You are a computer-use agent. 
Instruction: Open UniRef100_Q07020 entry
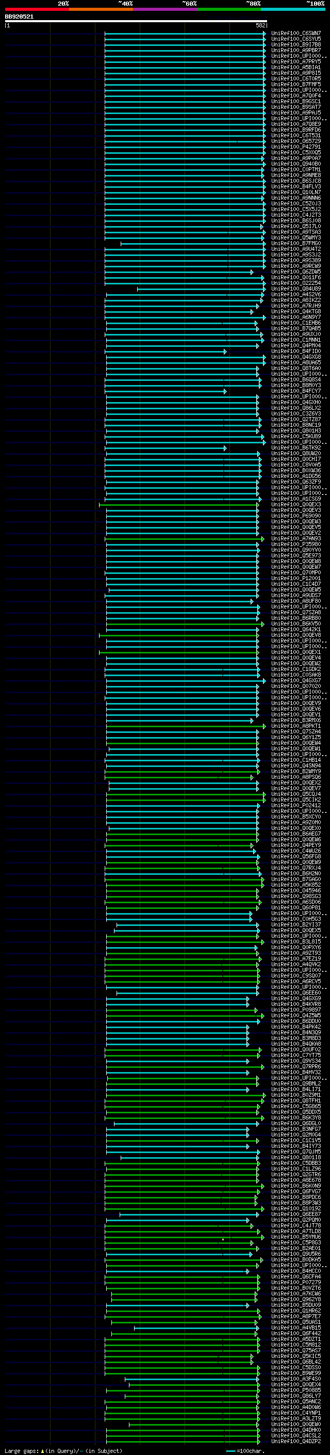295,686
